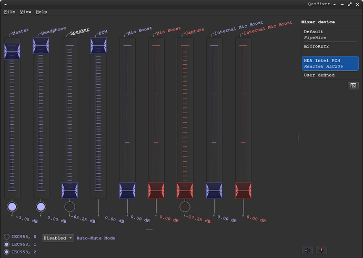363x258 pixels.
Task: Enable the Capture switch
Action: [185, 206]
